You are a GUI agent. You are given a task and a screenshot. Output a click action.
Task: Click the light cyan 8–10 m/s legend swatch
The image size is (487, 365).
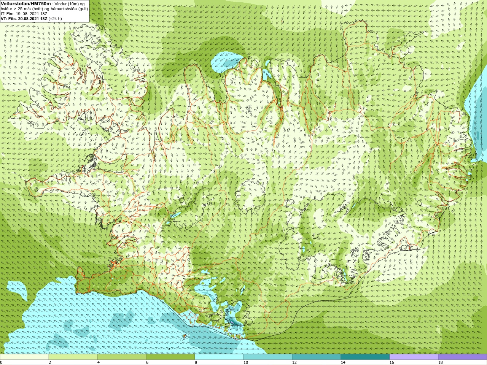(x=219, y=357)
